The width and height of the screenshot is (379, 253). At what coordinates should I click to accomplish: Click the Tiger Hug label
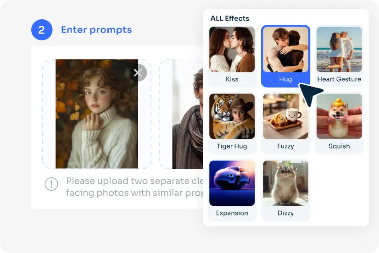pos(232,146)
